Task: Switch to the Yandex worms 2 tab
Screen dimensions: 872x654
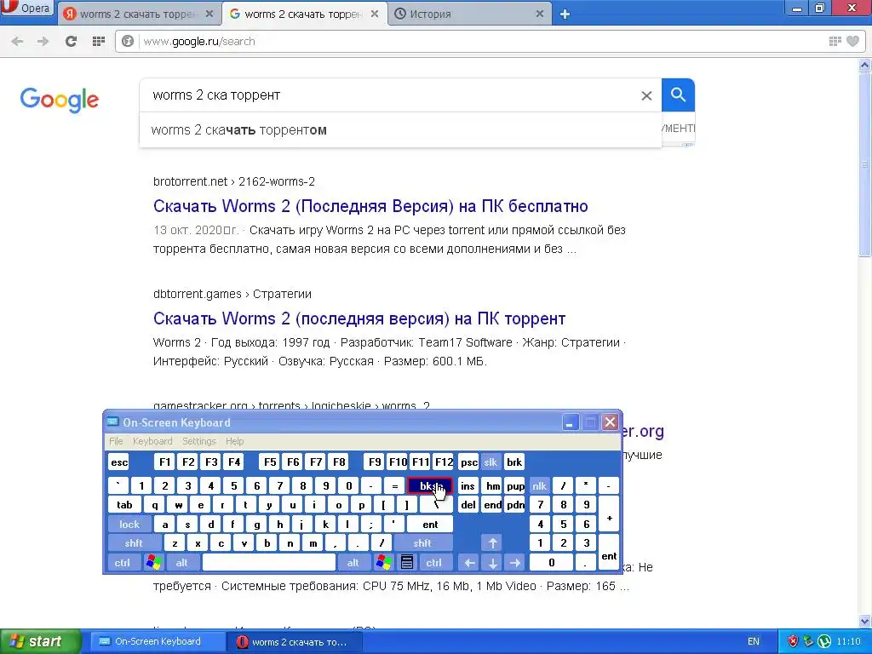Action: coord(139,14)
